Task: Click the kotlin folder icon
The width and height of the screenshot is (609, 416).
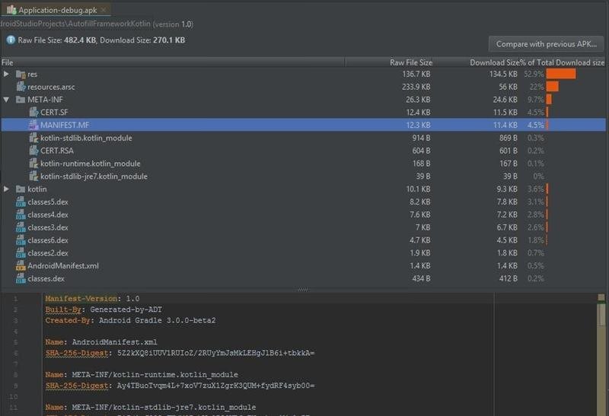Action: 21,189
